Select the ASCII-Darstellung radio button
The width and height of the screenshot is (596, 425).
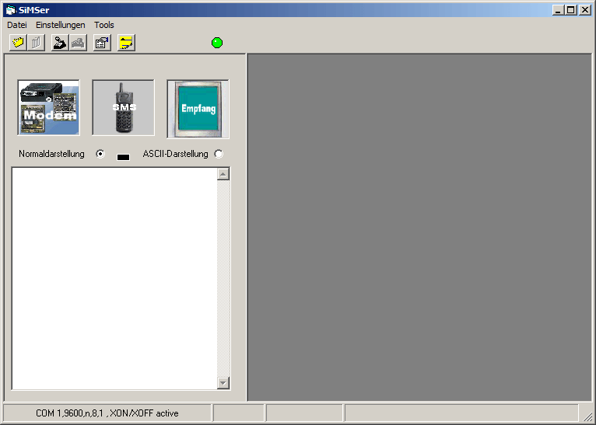218,154
